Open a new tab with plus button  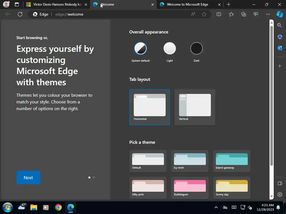click(x=228, y=4)
